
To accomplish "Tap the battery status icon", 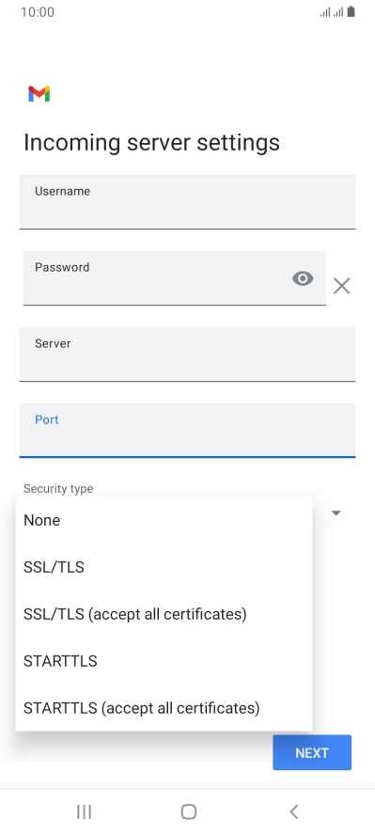I will 351,11.
